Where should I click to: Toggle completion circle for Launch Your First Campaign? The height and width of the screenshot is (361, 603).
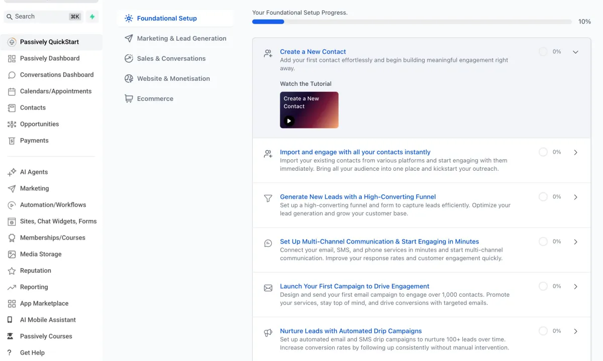tap(543, 286)
